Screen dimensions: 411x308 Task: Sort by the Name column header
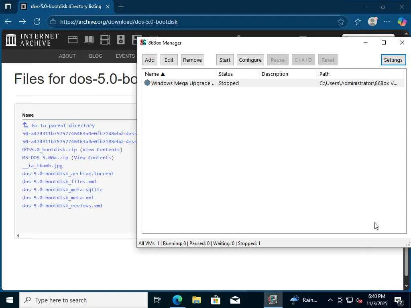tap(179, 74)
